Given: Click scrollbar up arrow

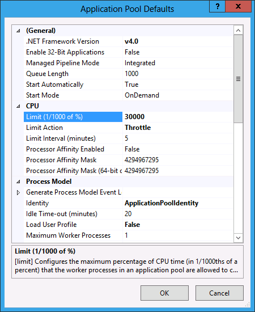Looking at the screenshot, I should [x=239, y=31].
